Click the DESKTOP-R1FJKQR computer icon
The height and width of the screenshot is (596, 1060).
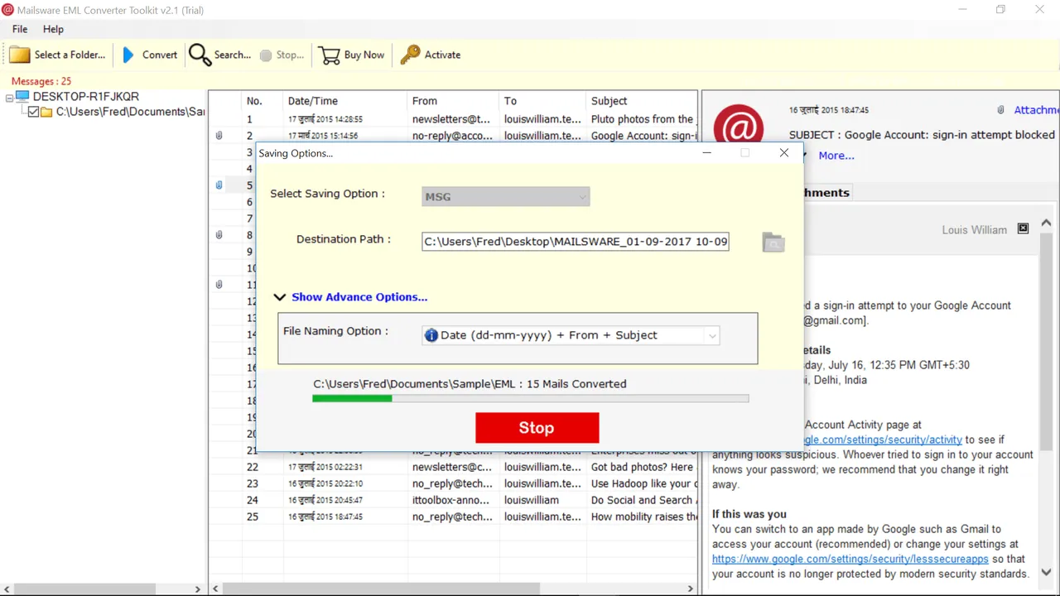[x=22, y=97]
